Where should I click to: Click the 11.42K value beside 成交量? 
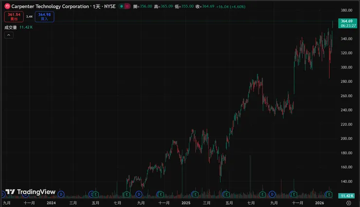pyautogui.click(x=26, y=27)
